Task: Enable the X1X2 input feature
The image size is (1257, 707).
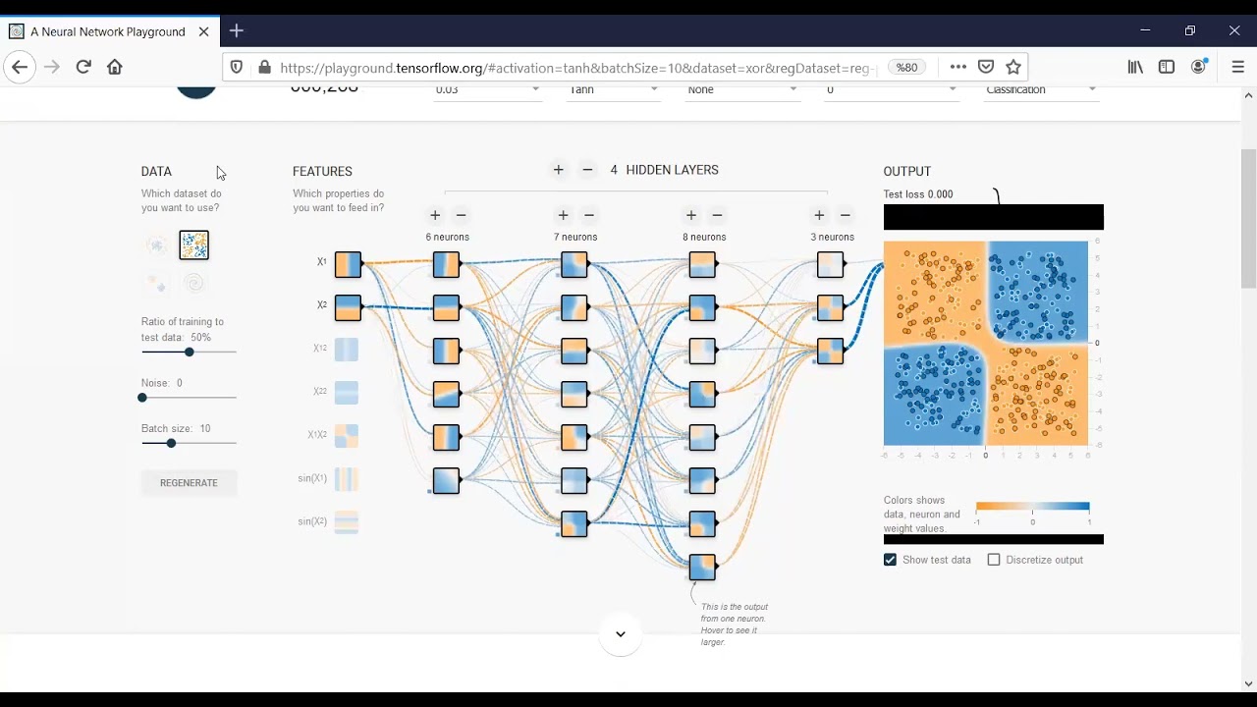Action: tap(347, 435)
